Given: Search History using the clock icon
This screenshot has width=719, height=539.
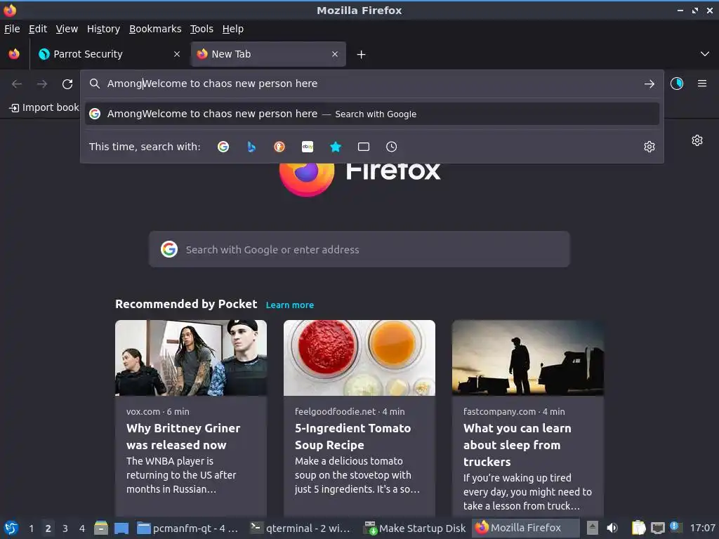Looking at the screenshot, I should coord(392,147).
